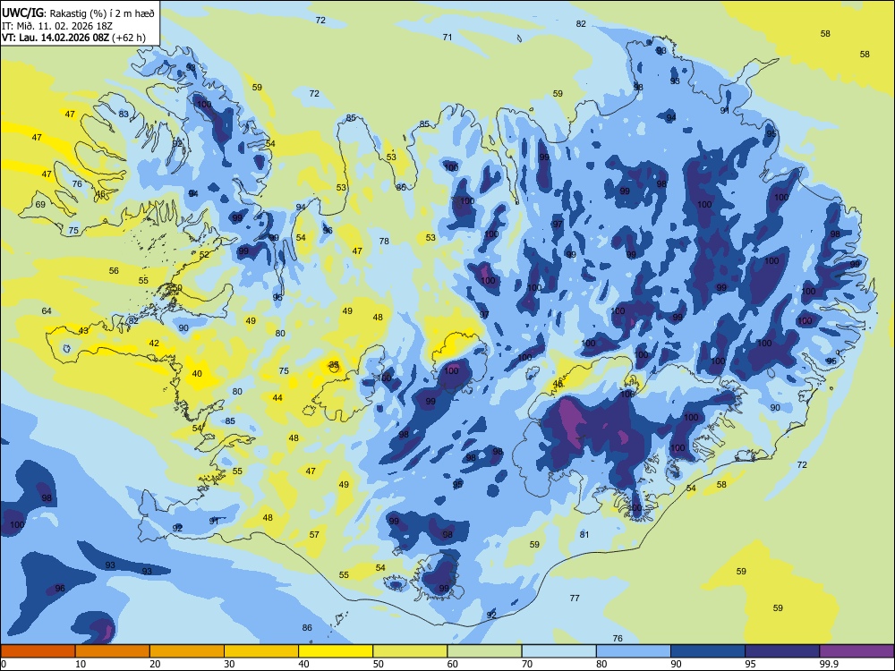Click the 10–20 orange legend swatch
Screen dimensions: 895x671
[x=113, y=651]
